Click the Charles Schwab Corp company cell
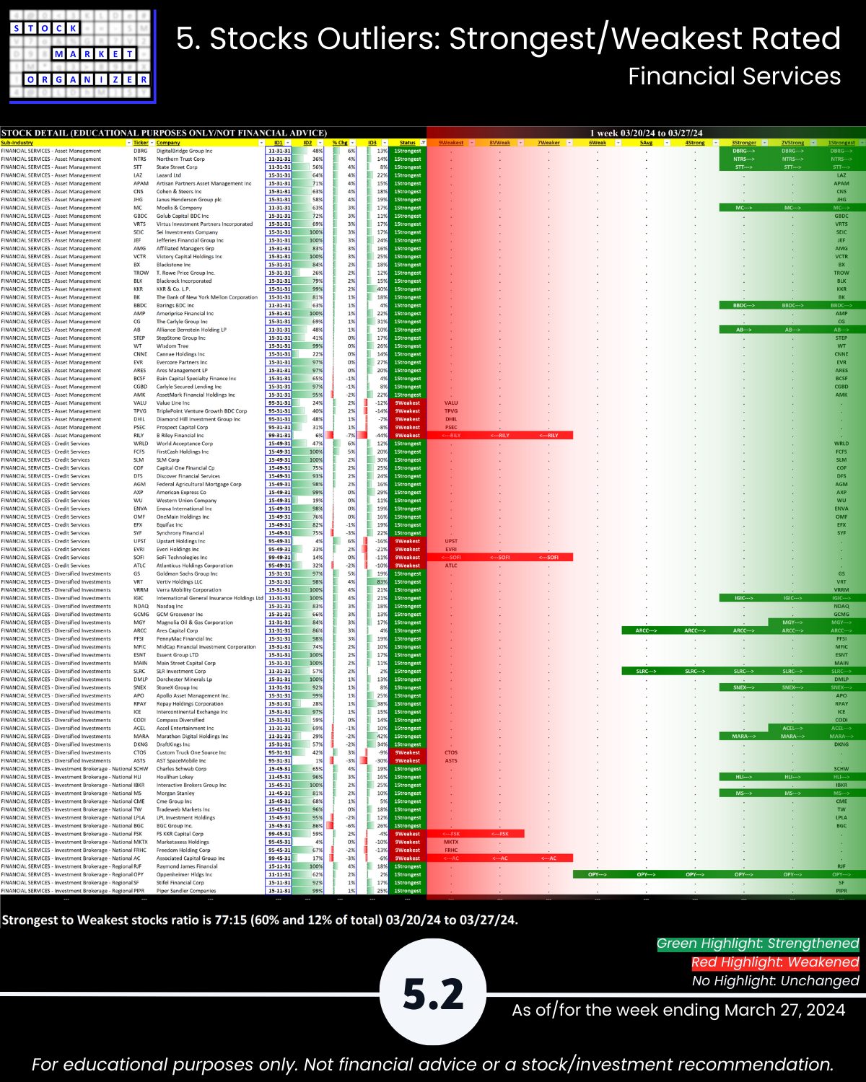866x1082 pixels. [x=210, y=769]
